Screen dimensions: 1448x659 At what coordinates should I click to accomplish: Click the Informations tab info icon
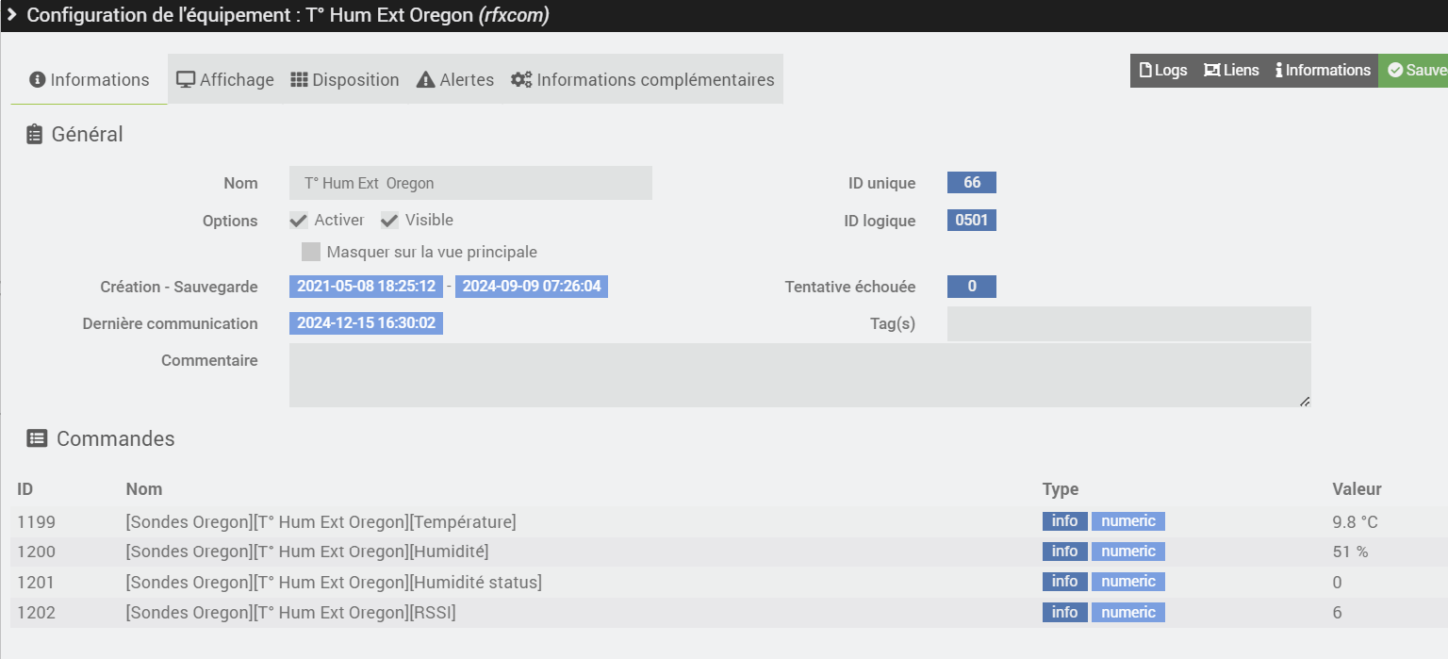tap(38, 80)
